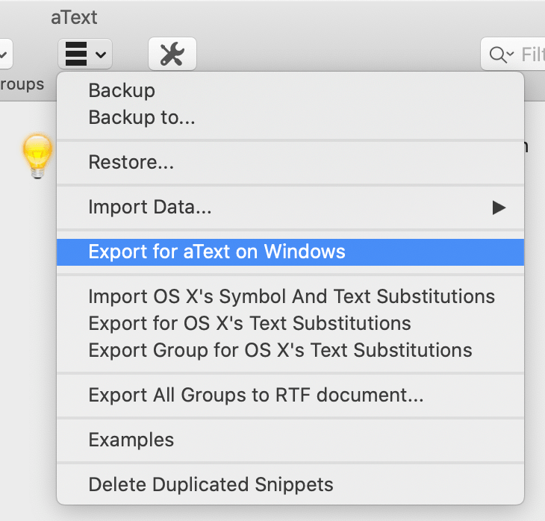545x521 pixels.
Task: Click the aText window title
Action: (74, 17)
